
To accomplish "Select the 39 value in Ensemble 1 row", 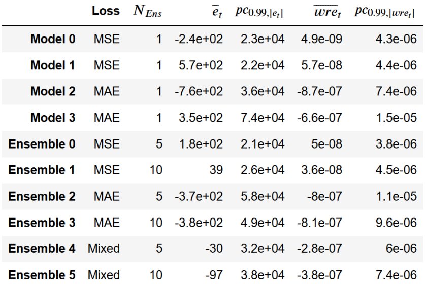I will tap(215, 170).
